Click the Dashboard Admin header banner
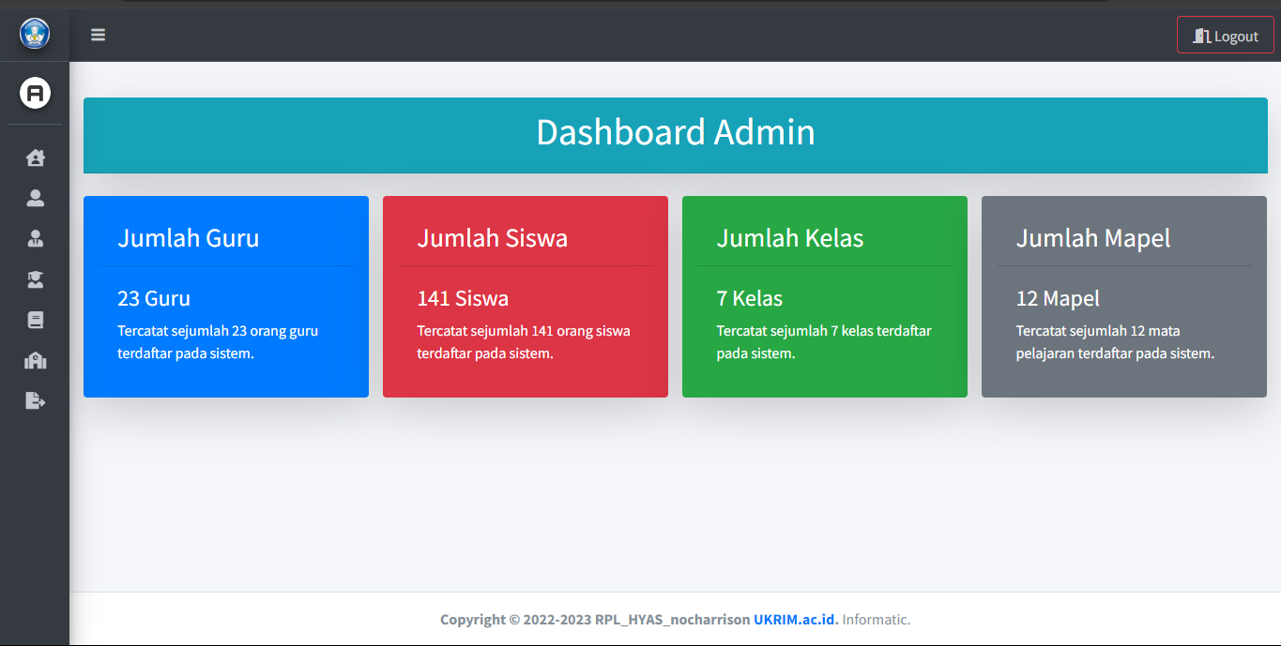 [675, 135]
